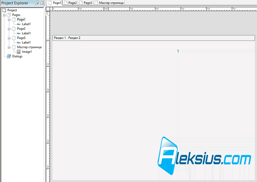
Task: Click the page icon beside Мастер страница in tree
Action: (14, 47)
